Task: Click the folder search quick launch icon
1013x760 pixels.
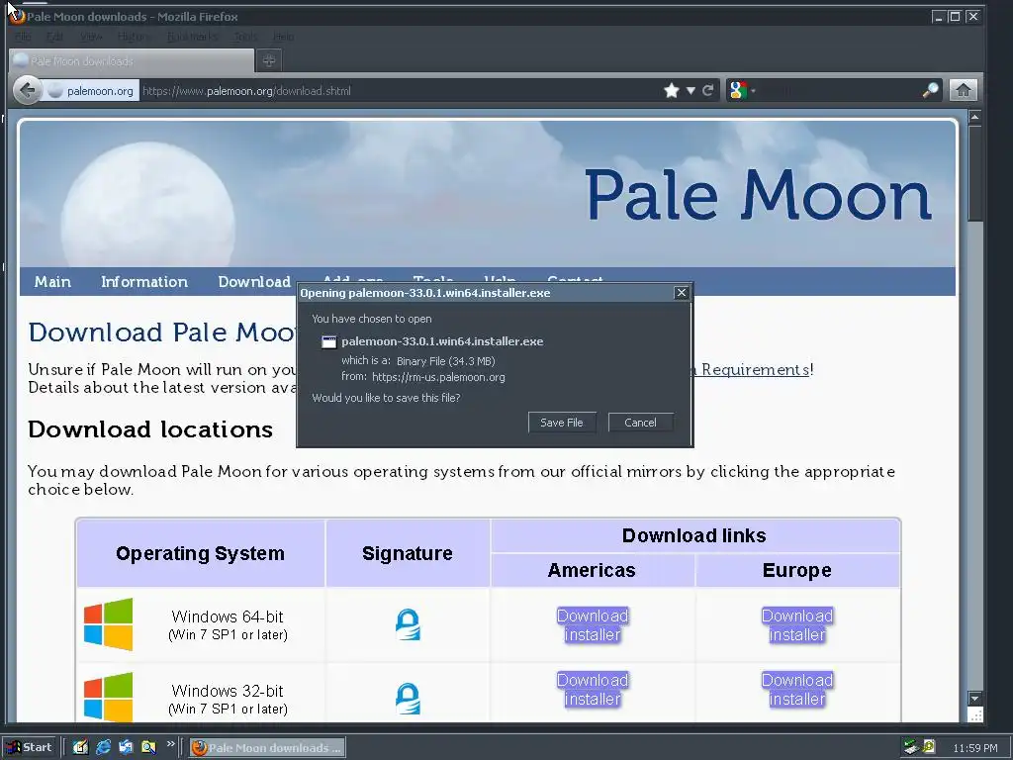Action: [148, 747]
